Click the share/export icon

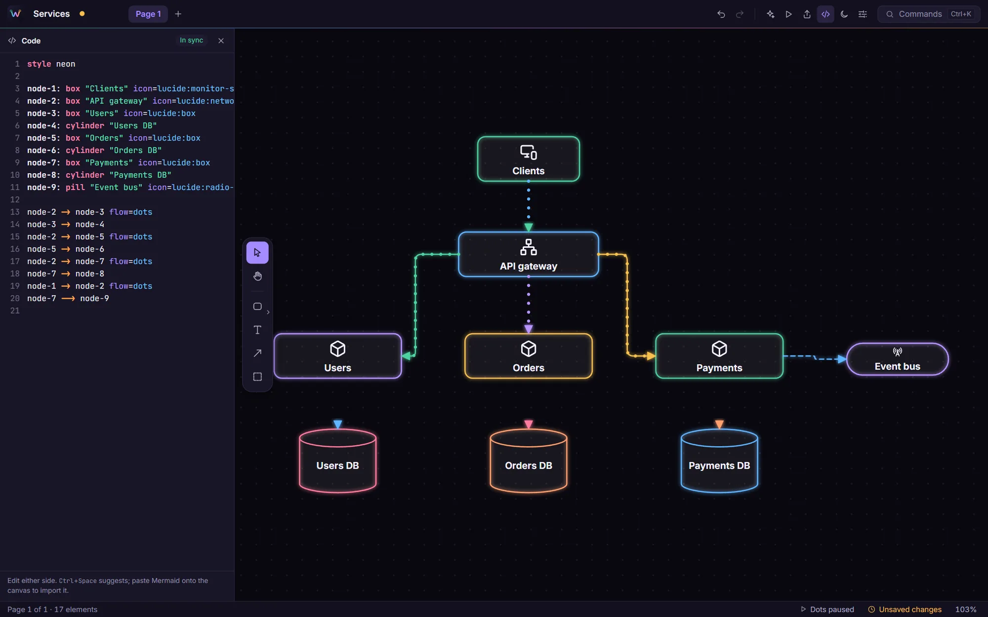[x=807, y=14]
